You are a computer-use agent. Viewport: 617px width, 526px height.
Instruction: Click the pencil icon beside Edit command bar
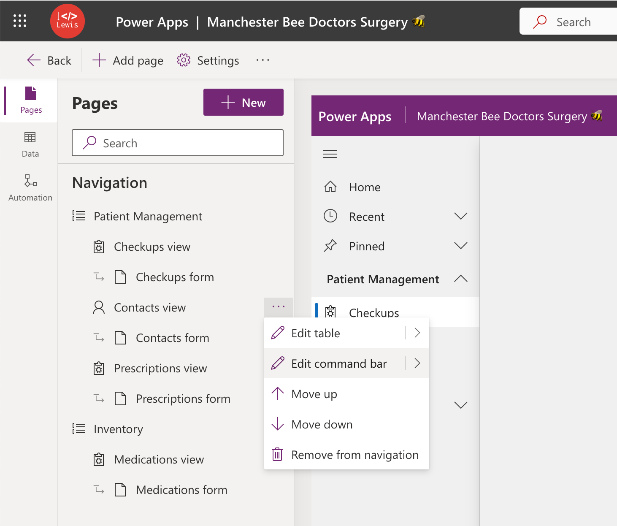click(x=278, y=363)
